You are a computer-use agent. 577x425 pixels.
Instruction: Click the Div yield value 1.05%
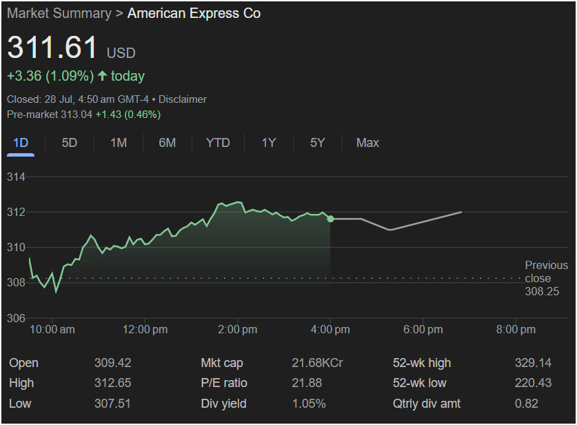[x=309, y=404]
